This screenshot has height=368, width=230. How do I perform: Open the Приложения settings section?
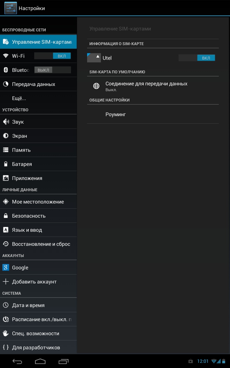tap(27, 178)
